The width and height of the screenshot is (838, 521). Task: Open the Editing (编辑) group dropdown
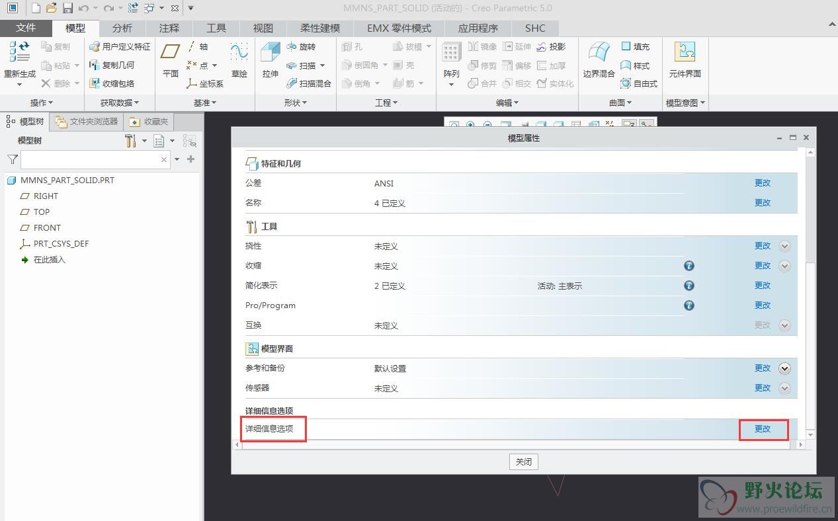[507, 102]
